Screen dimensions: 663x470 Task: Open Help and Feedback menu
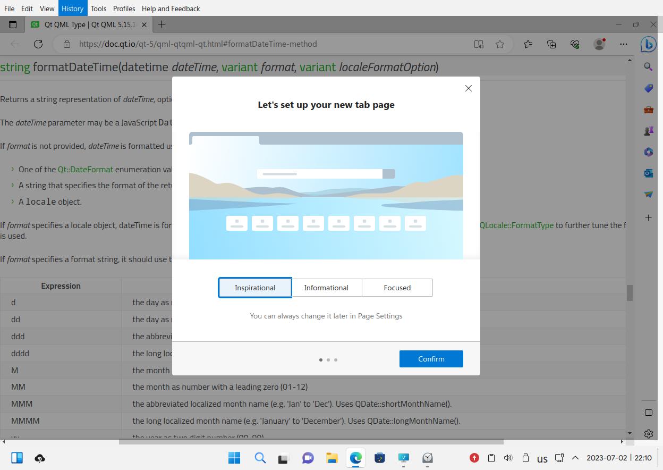(x=171, y=9)
